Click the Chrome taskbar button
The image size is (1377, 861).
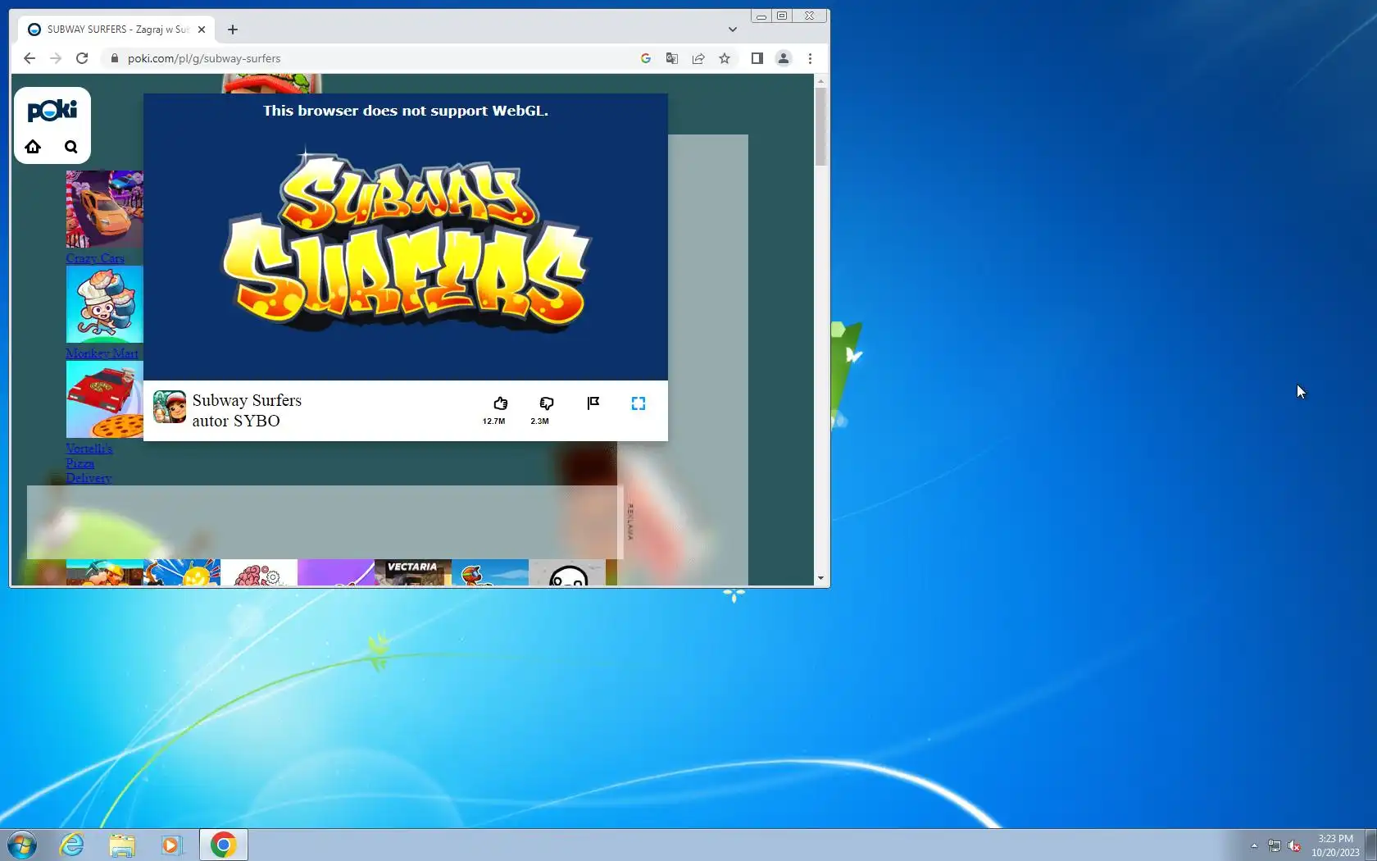223,845
